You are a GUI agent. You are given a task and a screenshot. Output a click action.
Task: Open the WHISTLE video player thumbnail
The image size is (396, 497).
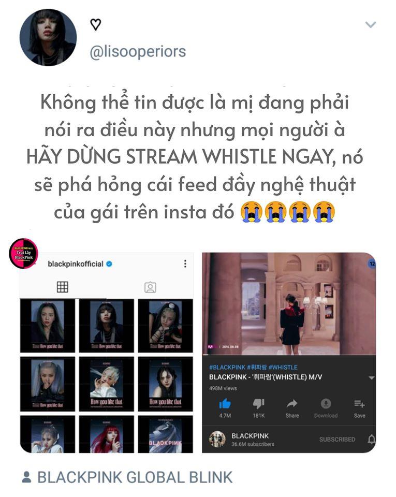(289, 304)
